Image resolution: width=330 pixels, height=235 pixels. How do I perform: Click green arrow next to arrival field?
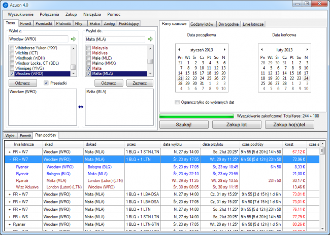pyautogui.click(x=150, y=38)
